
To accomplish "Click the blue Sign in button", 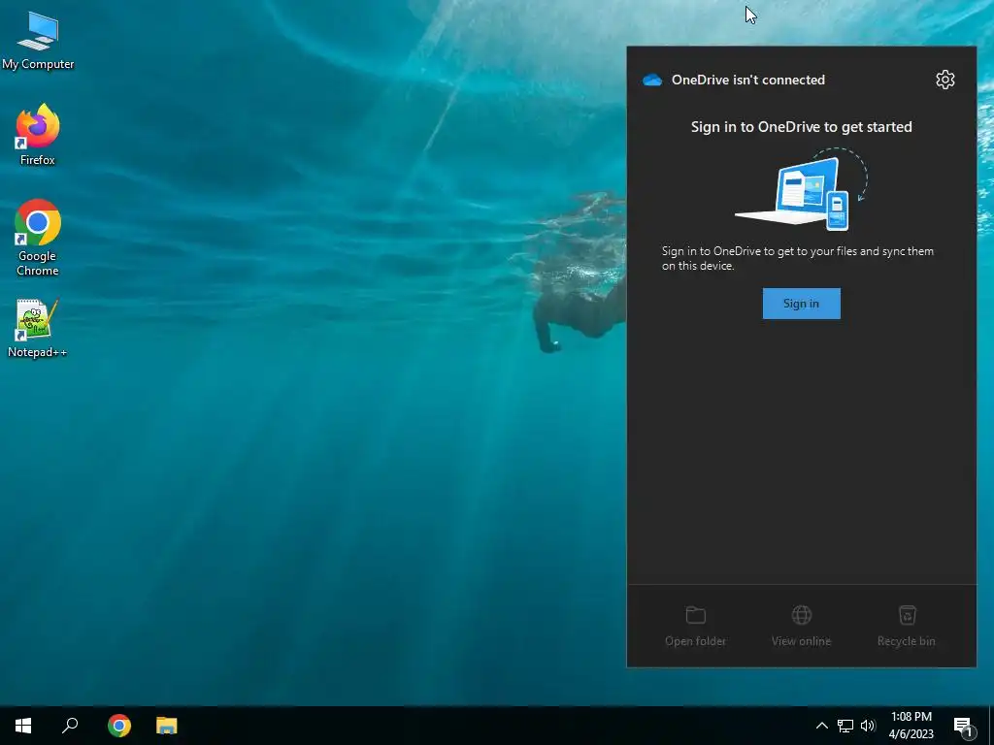I will pyautogui.click(x=801, y=304).
